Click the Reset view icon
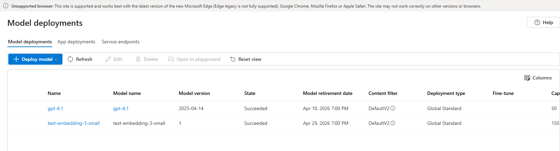Viewport: 560px width, 151px height. point(233,59)
